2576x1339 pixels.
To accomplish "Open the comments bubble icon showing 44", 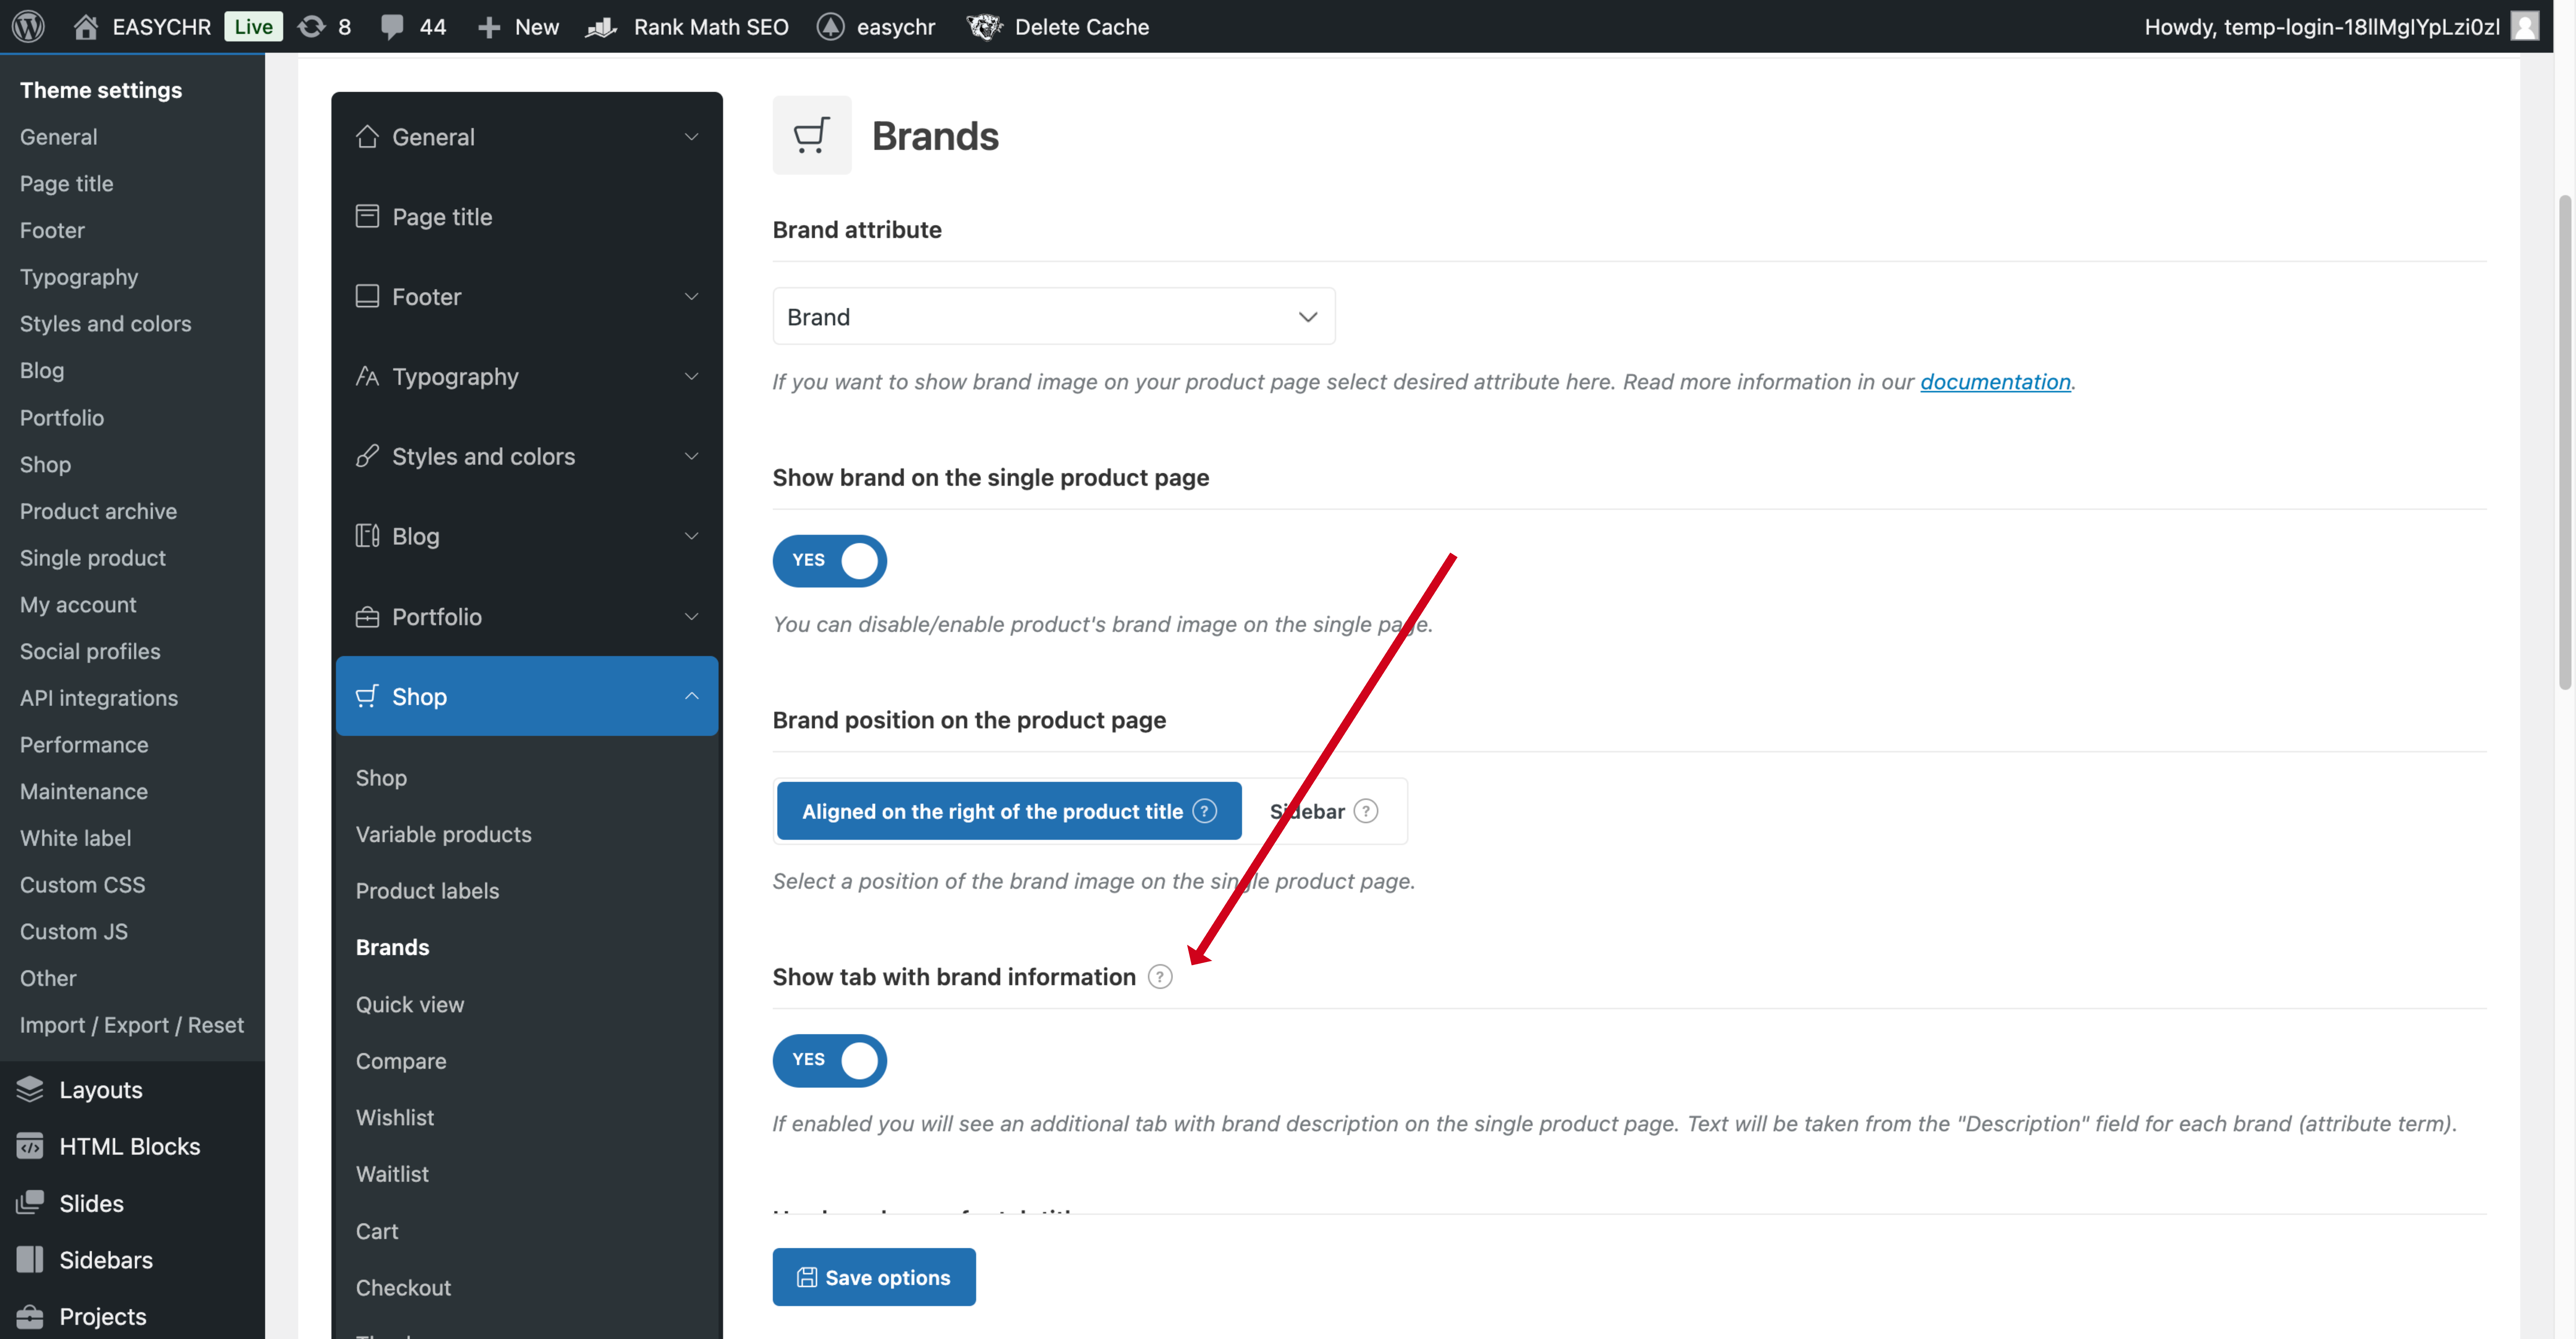I will pyautogui.click(x=392, y=27).
